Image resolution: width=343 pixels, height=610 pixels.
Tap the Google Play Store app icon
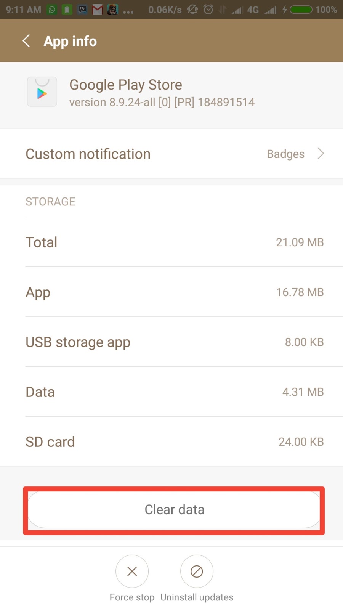coord(42,92)
